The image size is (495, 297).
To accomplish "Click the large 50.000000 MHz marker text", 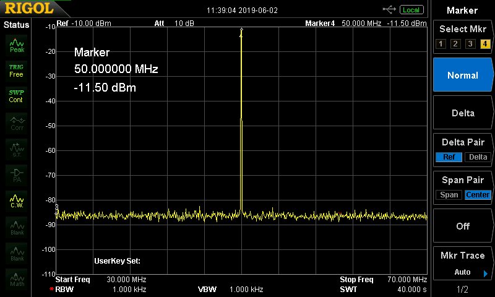I will pos(116,69).
